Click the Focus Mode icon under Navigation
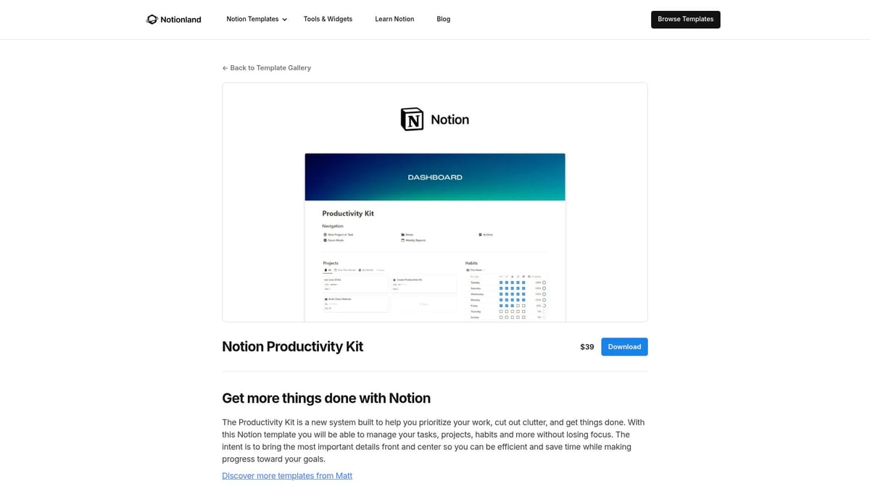The height and width of the screenshot is (489, 870). tap(325, 241)
